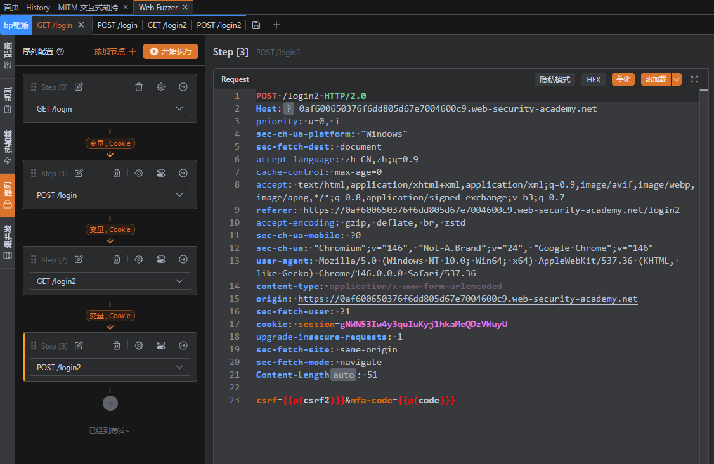The width and height of the screenshot is (714, 464).
Task: Toggle the switch icon on Step [1]
Action: [161, 173]
